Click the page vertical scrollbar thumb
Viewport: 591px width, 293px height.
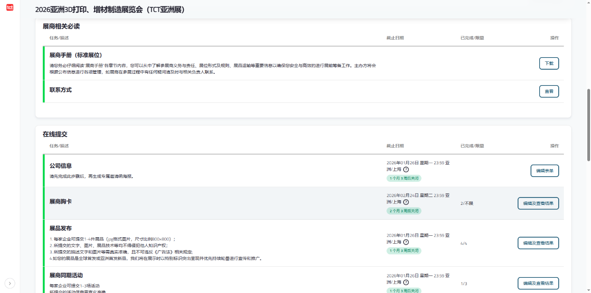click(588, 125)
